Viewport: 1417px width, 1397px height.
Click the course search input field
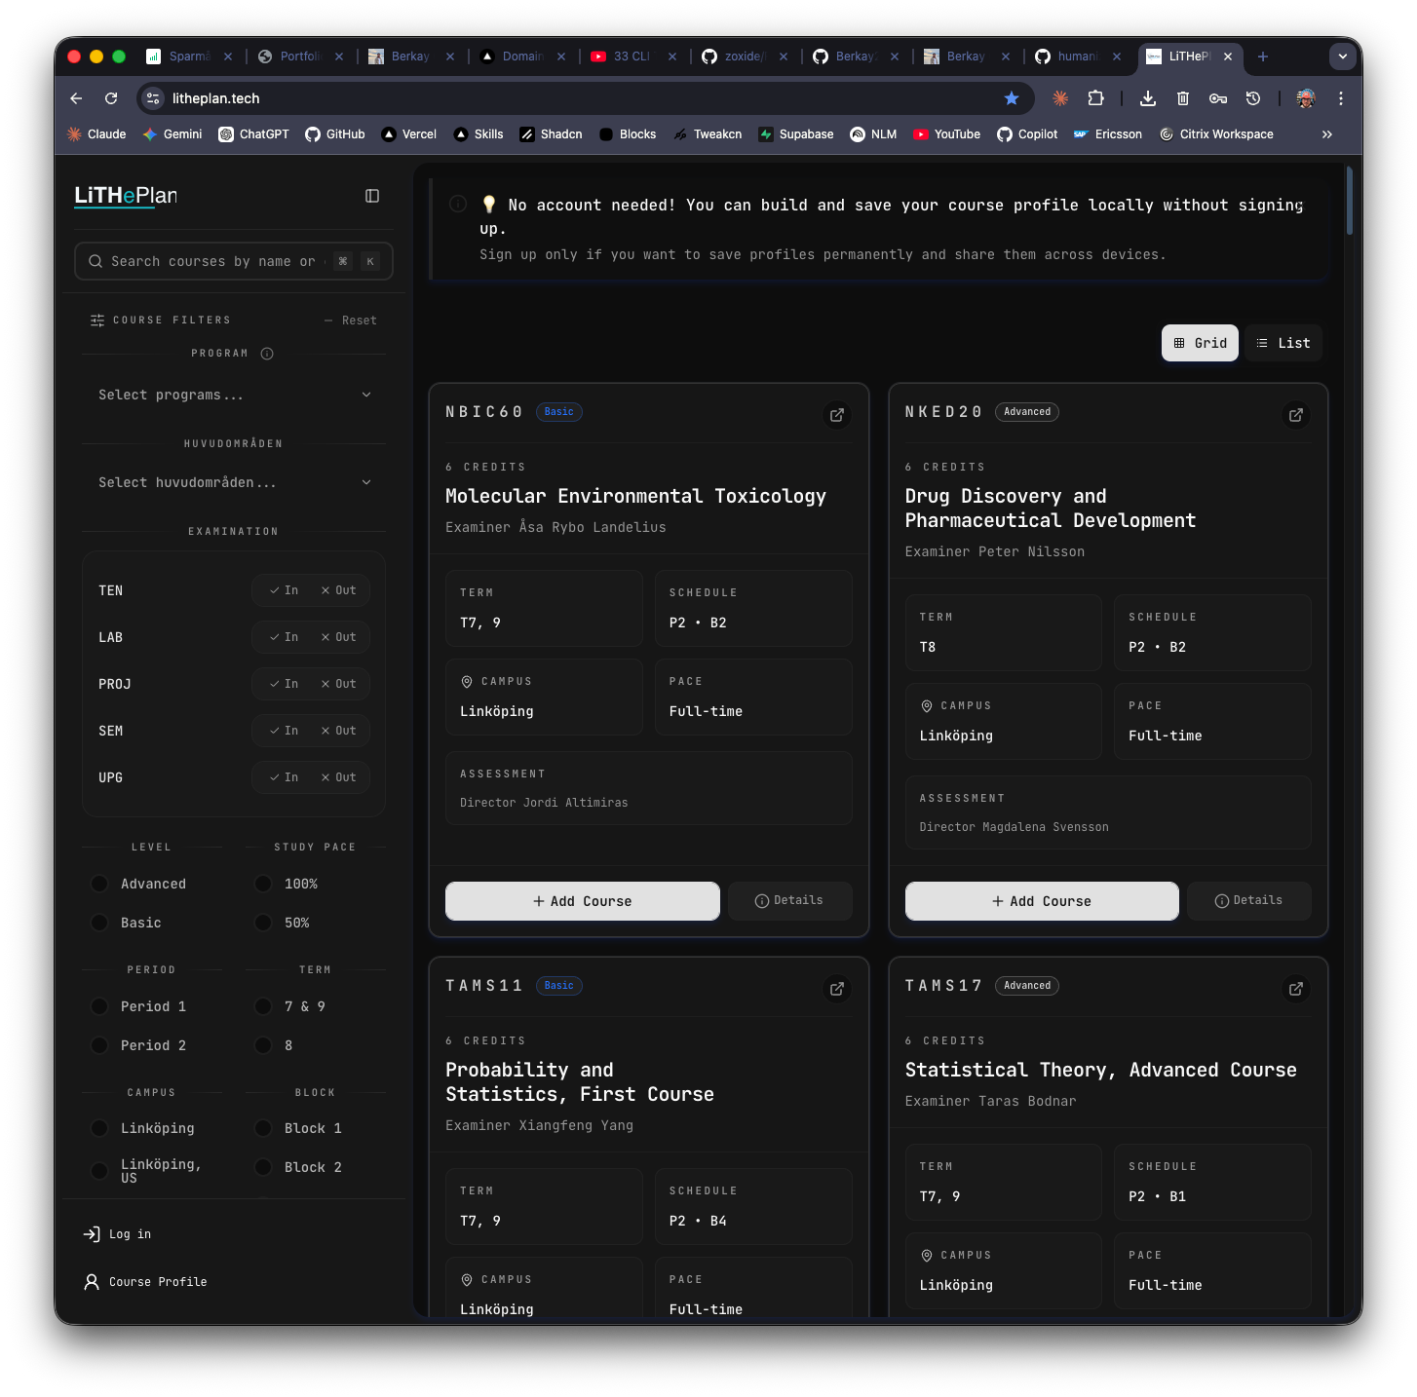[x=214, y=261]
